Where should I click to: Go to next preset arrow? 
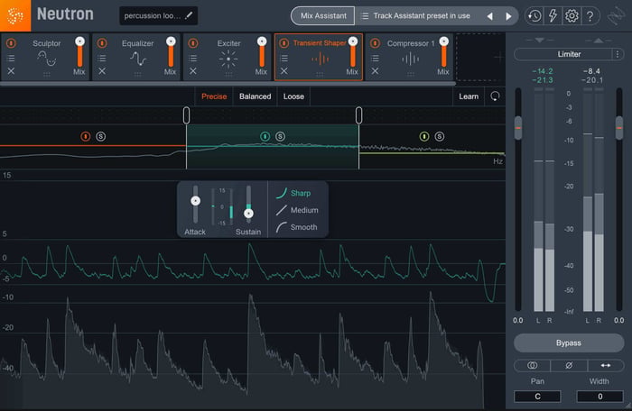point(508,16)
